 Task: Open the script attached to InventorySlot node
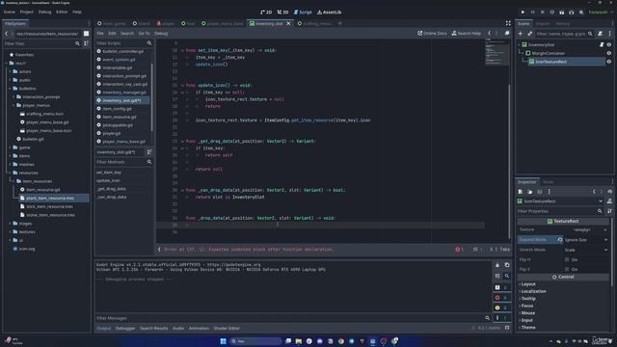(602, 45)
